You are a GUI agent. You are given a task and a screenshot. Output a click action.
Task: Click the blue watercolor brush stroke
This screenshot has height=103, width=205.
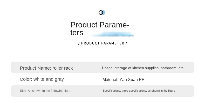click(112, 34)
